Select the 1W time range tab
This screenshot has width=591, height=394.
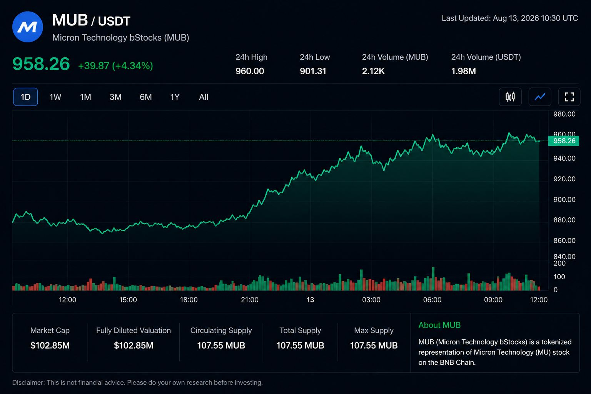pyautogui.click(x=55, y=97)
